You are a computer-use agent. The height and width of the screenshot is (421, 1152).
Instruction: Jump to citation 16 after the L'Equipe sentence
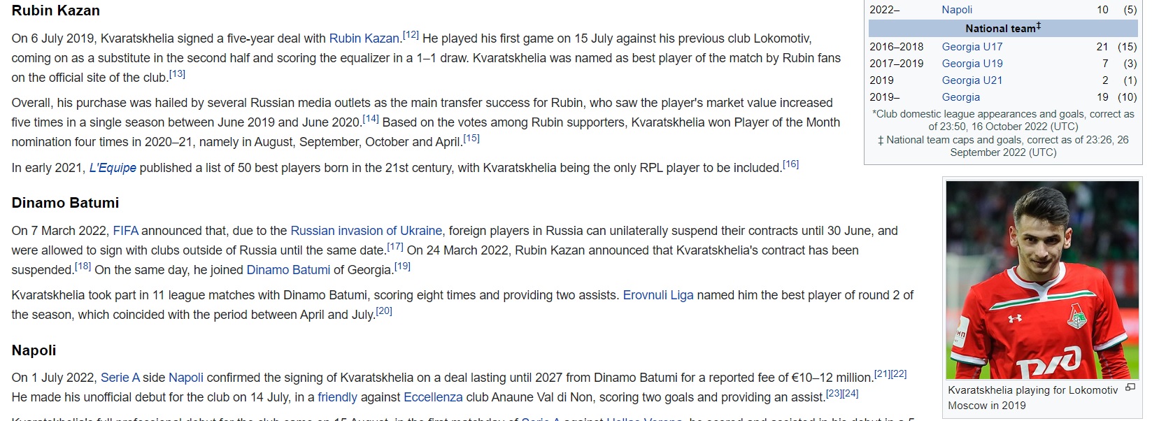point(790,164)
